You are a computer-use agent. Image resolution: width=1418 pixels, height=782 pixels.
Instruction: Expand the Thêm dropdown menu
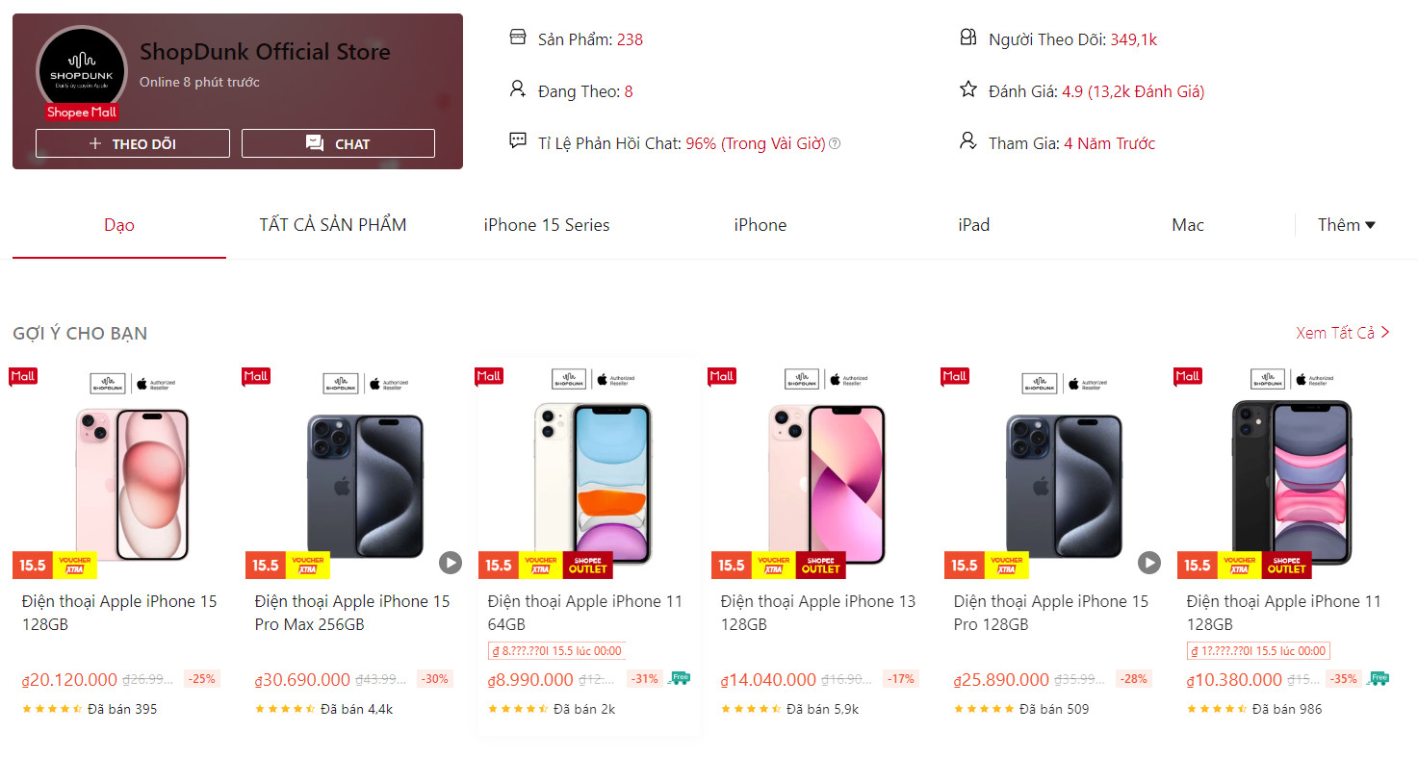coord(1346,225)
